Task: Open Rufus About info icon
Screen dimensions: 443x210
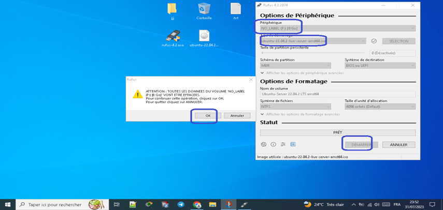Action: [273, 144]
